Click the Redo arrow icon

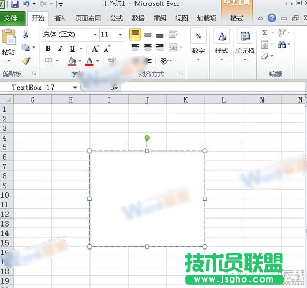click(x=43, y=4)
